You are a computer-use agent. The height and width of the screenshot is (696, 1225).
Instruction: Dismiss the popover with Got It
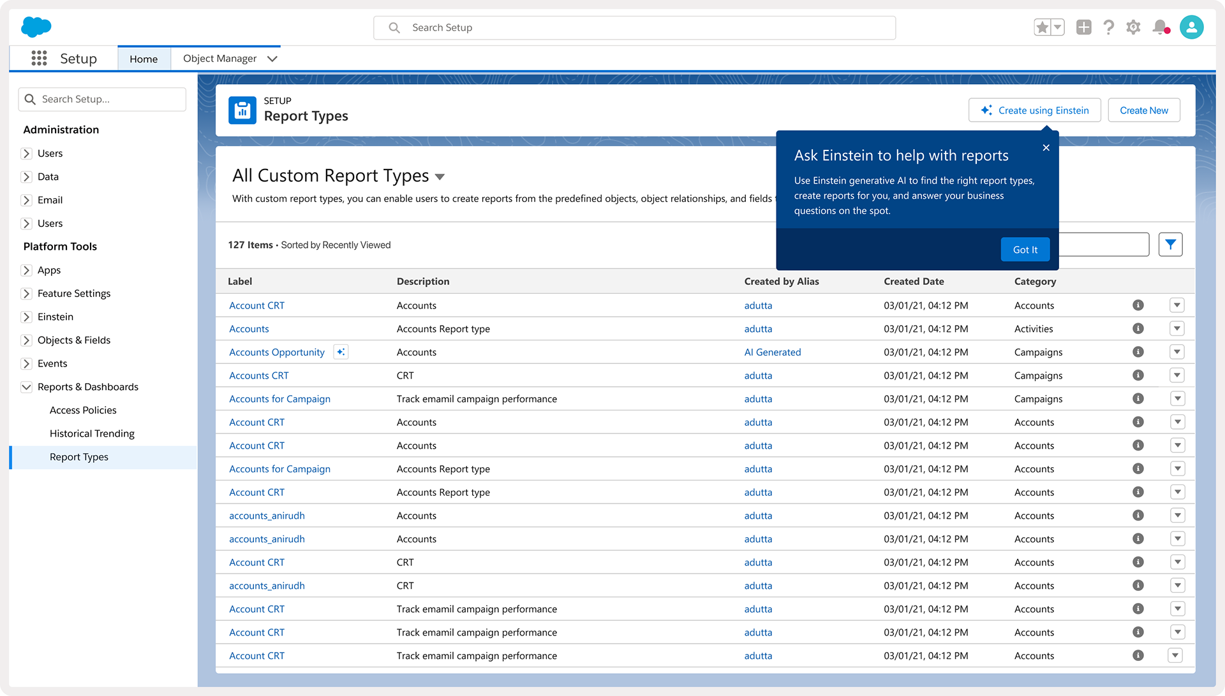1025,250
